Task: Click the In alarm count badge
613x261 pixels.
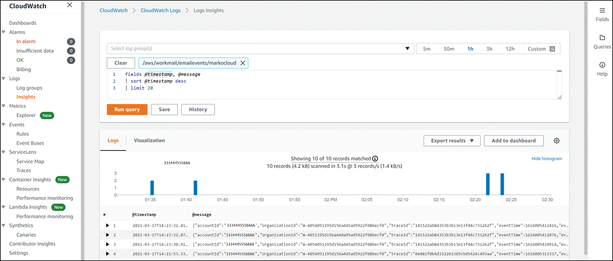Action: click(x=71, y=41)
